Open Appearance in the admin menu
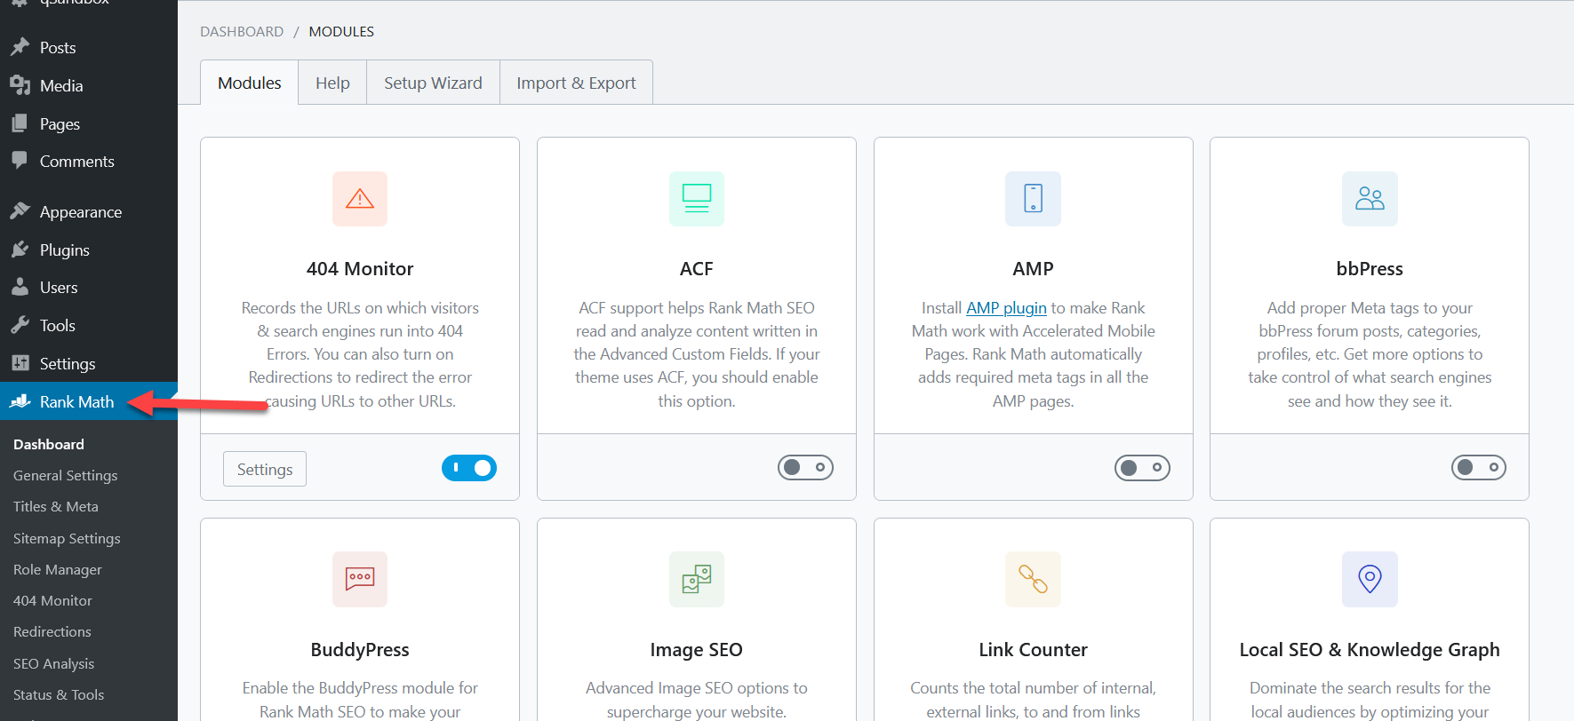This screenshot has width=1574, height=721. (89, 211)
